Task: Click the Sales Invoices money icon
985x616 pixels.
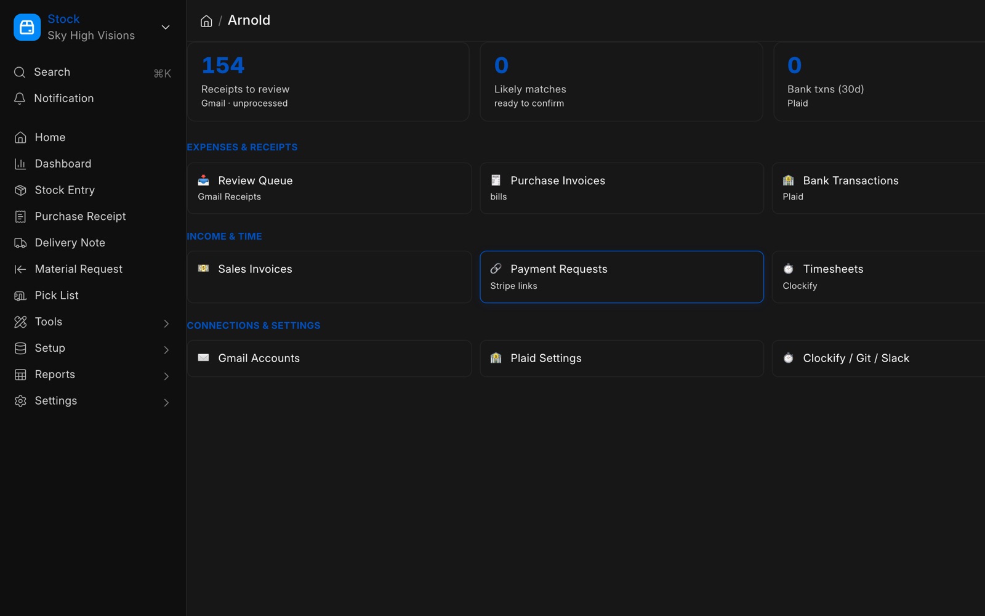Action: point(204,269)
